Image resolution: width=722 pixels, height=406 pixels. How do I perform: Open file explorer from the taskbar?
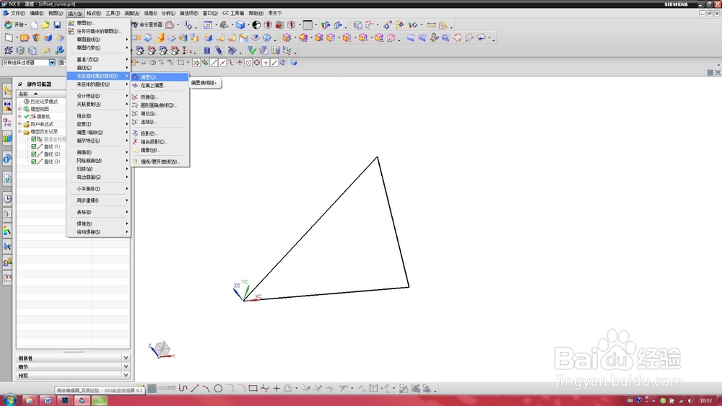pyautogui.click(x=29, y=400)
